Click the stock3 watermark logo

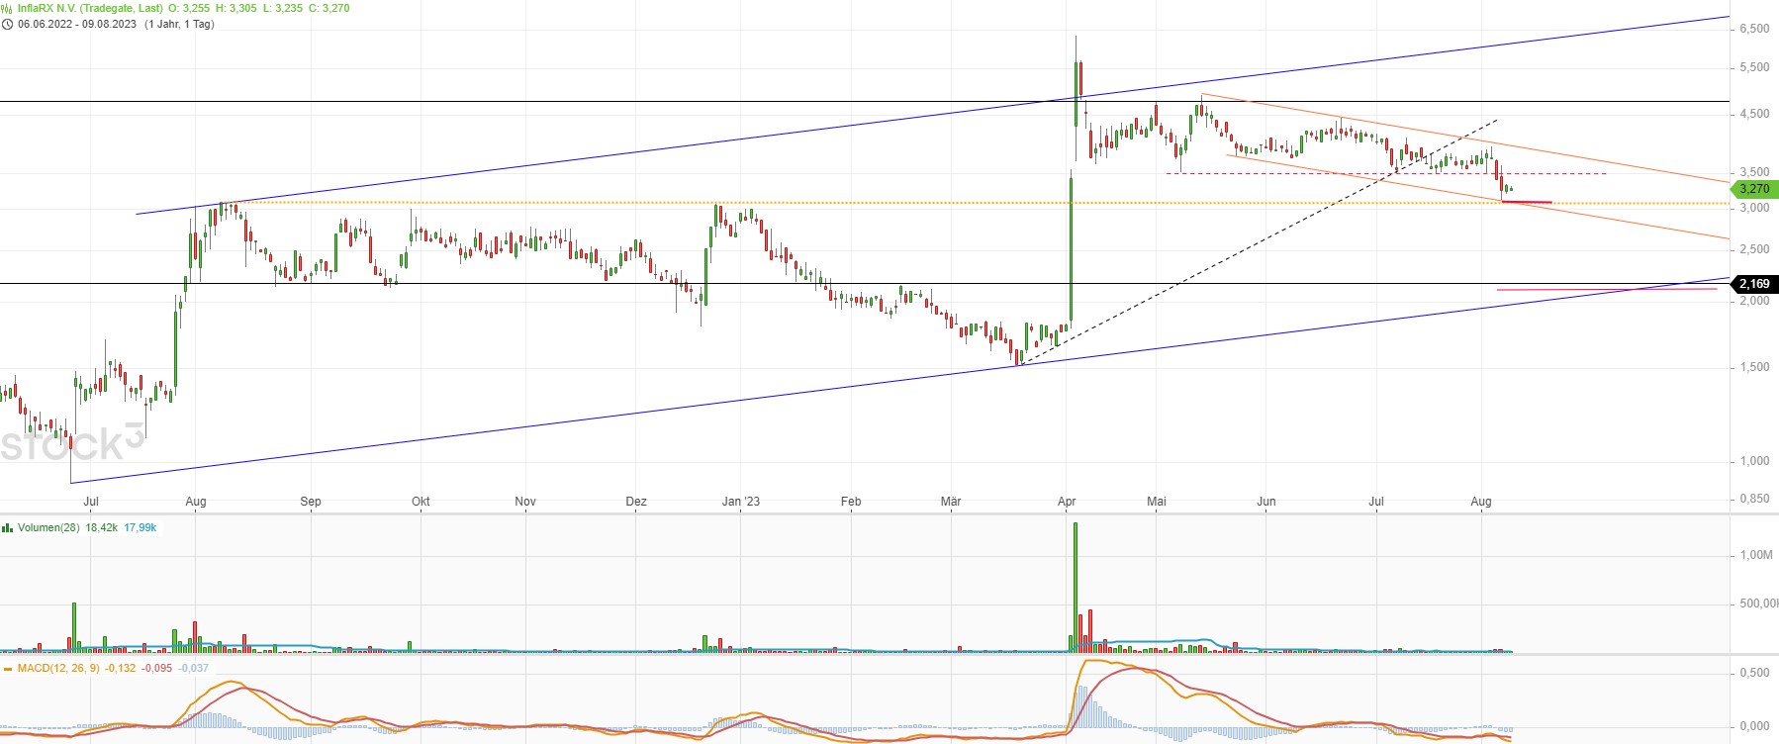click(x=71, y=445)
